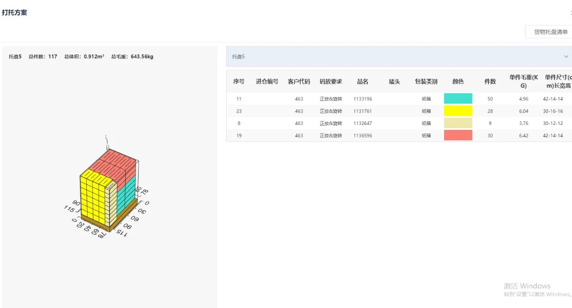Click sequence number 19 cell
This screenshot has width=572, height=308.
tap(239, 136)
